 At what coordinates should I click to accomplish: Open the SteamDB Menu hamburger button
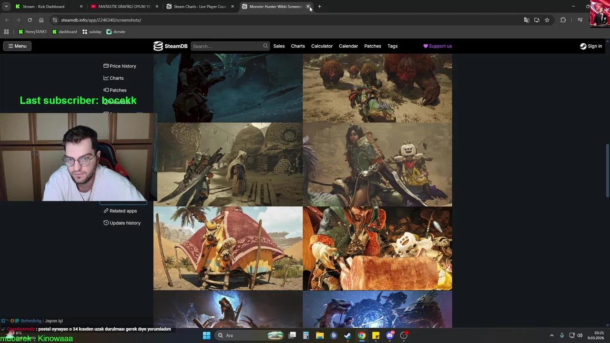[17, 46]
